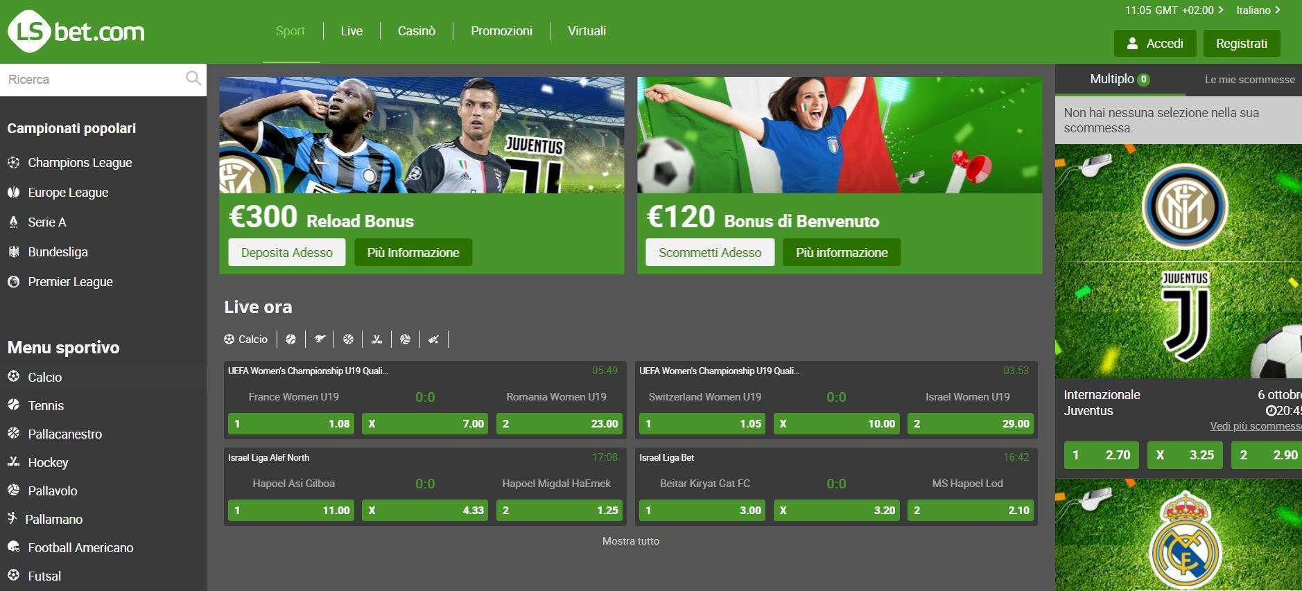Bet on Hapoel Migdal HaEmek at 1.25
Screen dimensions: 1302x591
tap(559, 511)
